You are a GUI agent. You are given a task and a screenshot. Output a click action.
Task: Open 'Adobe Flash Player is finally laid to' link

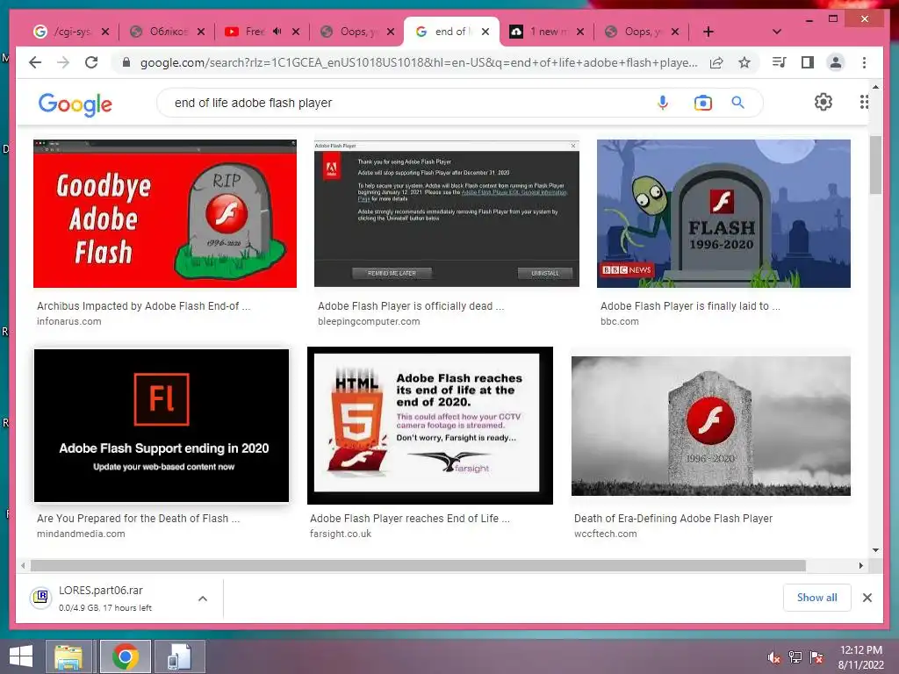[690, 306]
